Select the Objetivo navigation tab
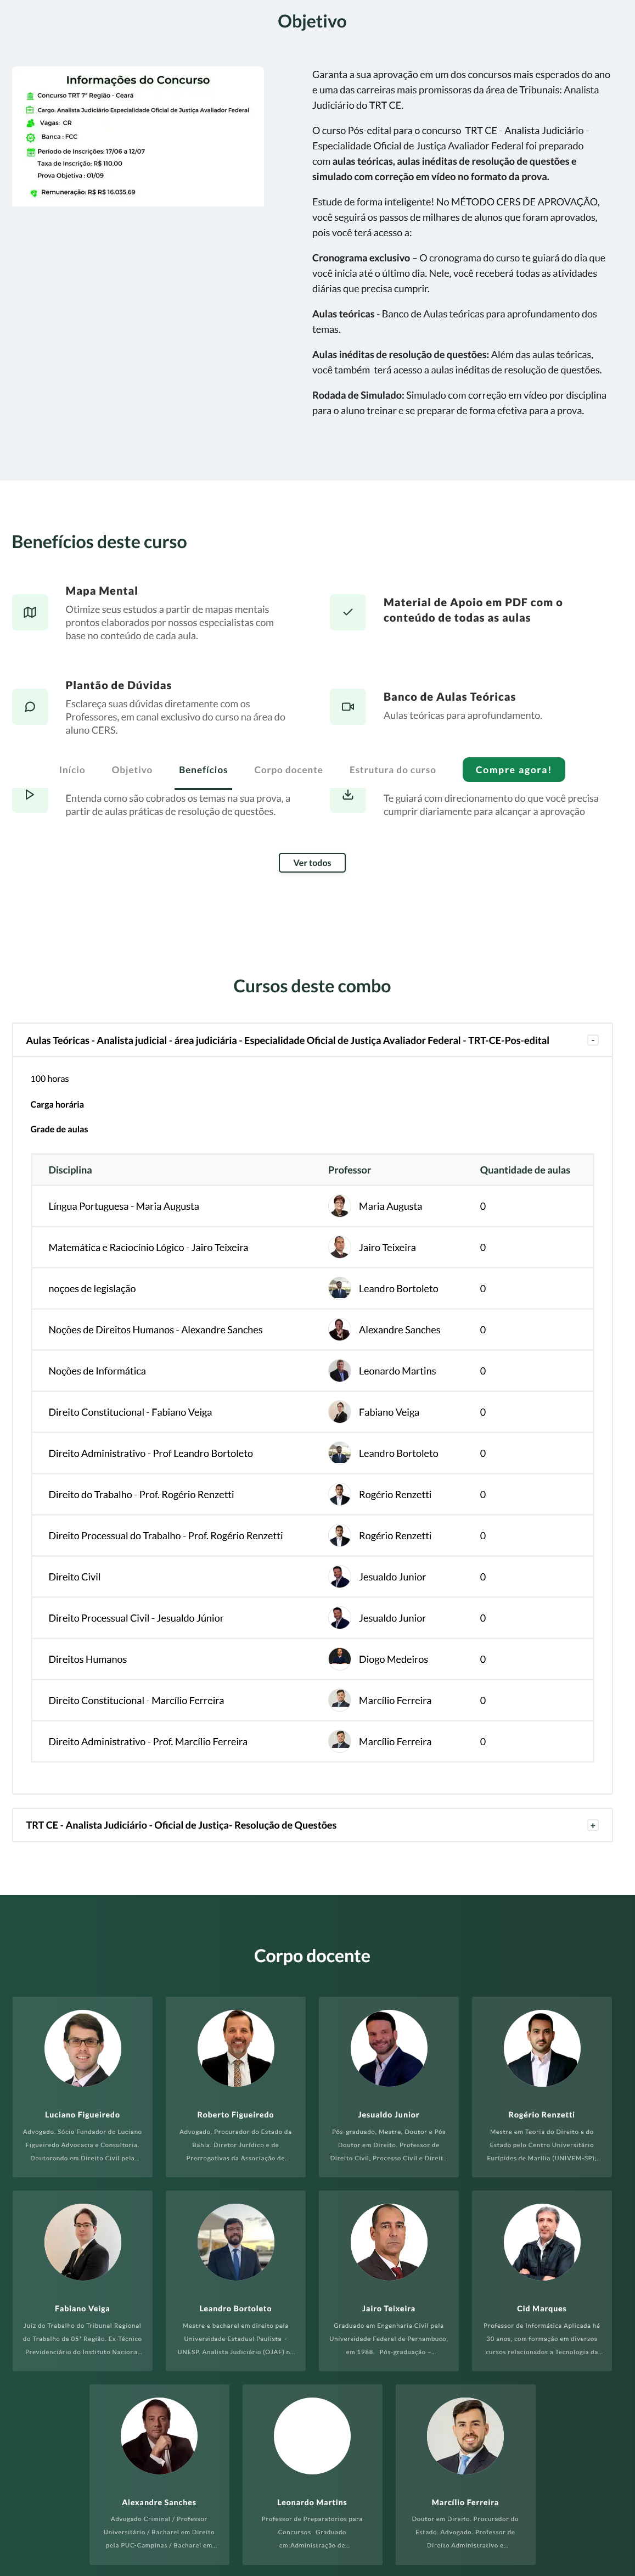The height and width of the screenshot is (2576, 635). (x=132, y=770)
